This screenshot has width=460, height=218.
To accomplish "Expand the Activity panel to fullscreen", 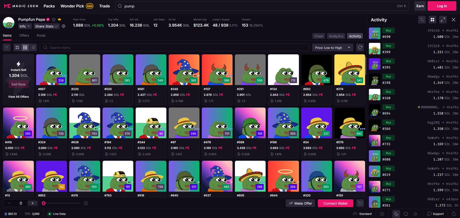I will coord(443,20).
